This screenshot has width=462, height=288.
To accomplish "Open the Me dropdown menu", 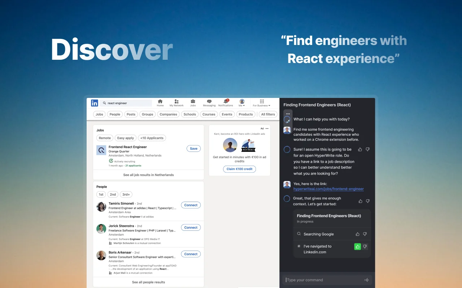I will point(241,101).
